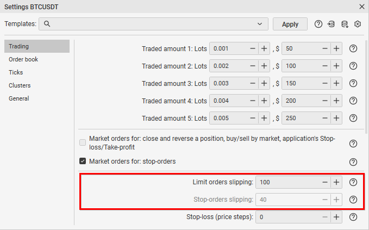
Task: Open the template settings gear icon
Action: 358,24
